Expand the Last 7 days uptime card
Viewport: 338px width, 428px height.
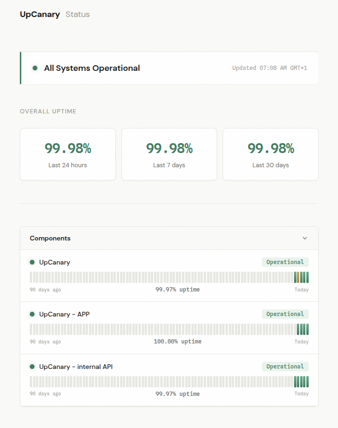[169, 154]
